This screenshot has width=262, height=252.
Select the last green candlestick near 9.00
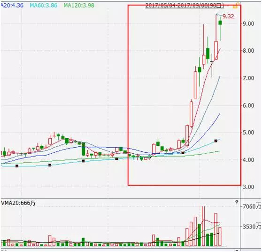tap(220, 23)
